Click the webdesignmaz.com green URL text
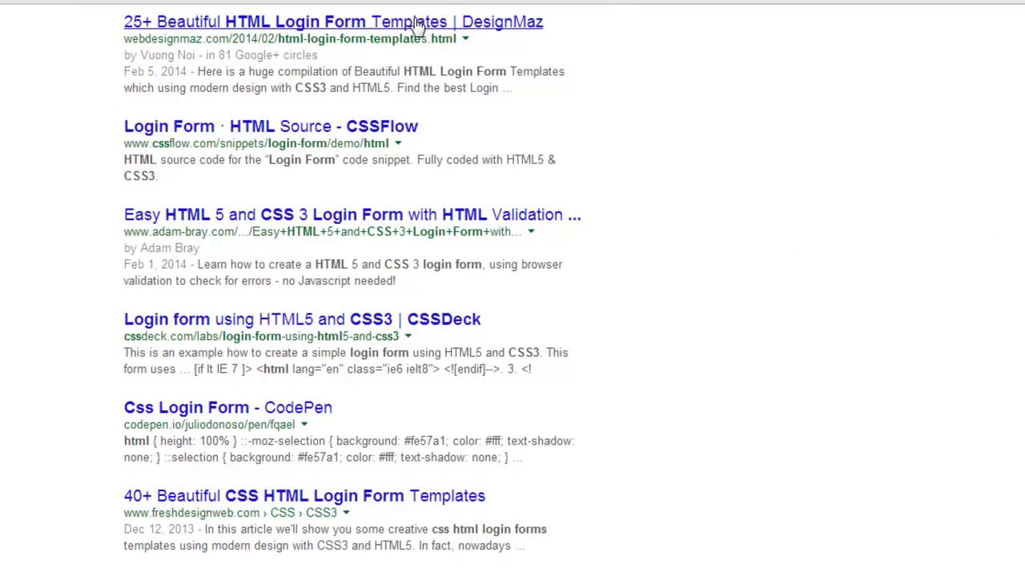Image resolution: width=1025 pixels, height=576 pixels. [290, 38]
